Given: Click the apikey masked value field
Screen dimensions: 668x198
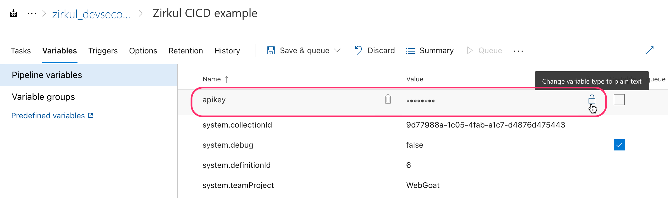Looking at the screenshot, I should tap(490, 101).
